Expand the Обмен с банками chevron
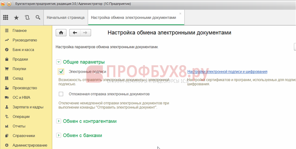The image size is (296, 149). (58, 135)
